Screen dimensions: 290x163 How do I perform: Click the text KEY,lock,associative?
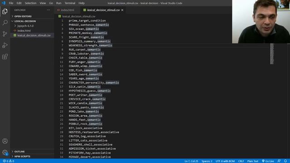pos(86,128)
